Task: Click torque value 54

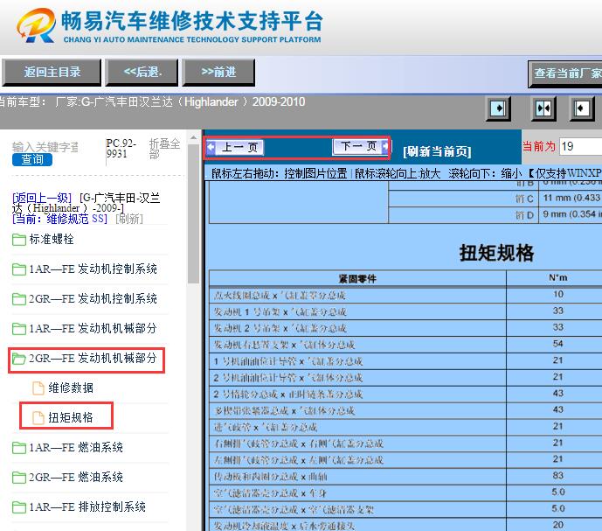Action: click(557, 344)
